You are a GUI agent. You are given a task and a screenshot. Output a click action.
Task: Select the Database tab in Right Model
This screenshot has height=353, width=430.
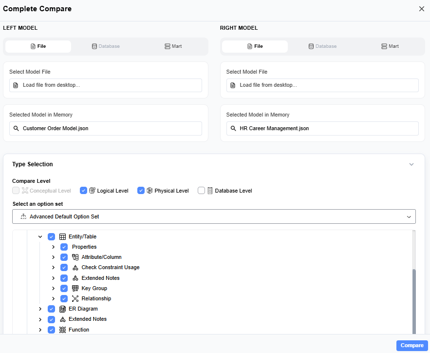pos(322,46)
